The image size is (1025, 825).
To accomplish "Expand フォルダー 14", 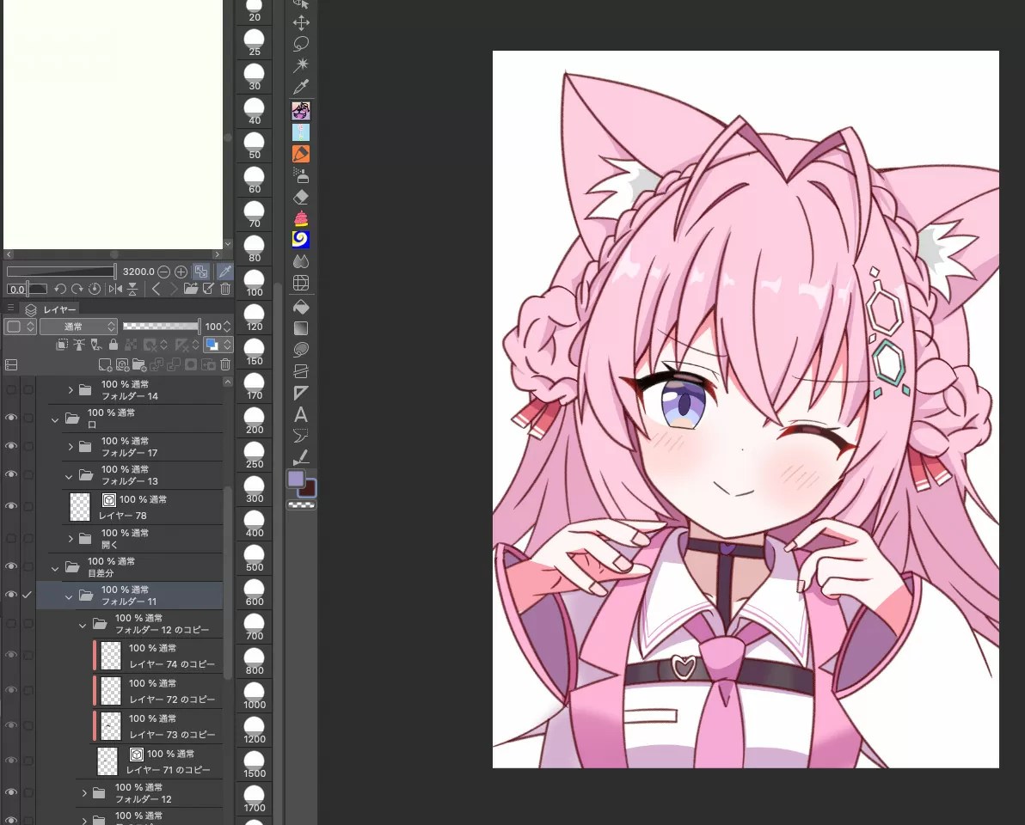I will (71, 390).
